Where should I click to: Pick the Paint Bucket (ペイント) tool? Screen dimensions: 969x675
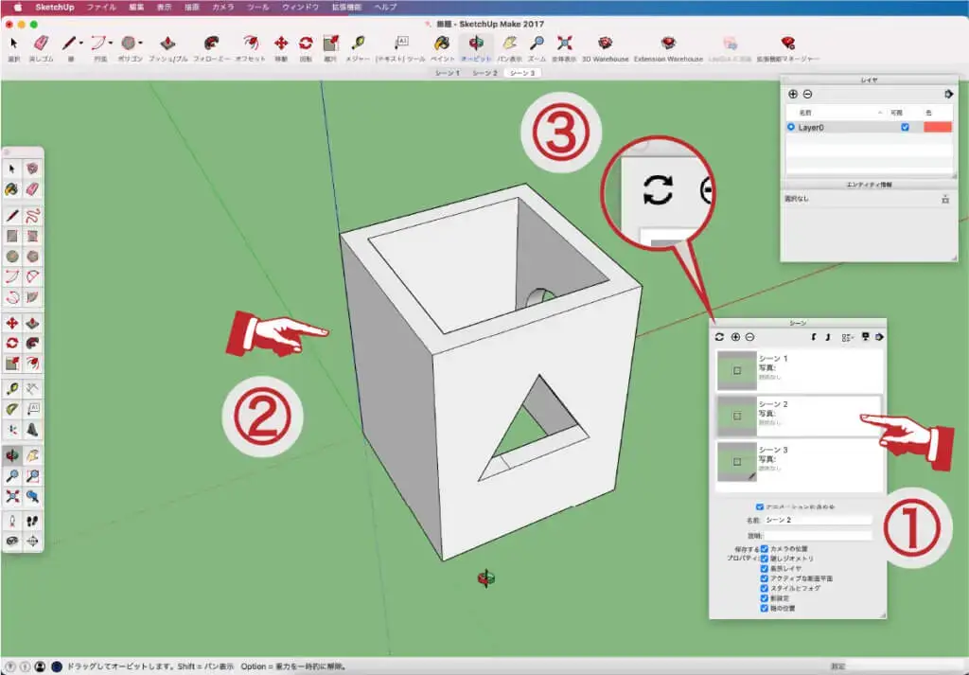(x=442, y=44)
